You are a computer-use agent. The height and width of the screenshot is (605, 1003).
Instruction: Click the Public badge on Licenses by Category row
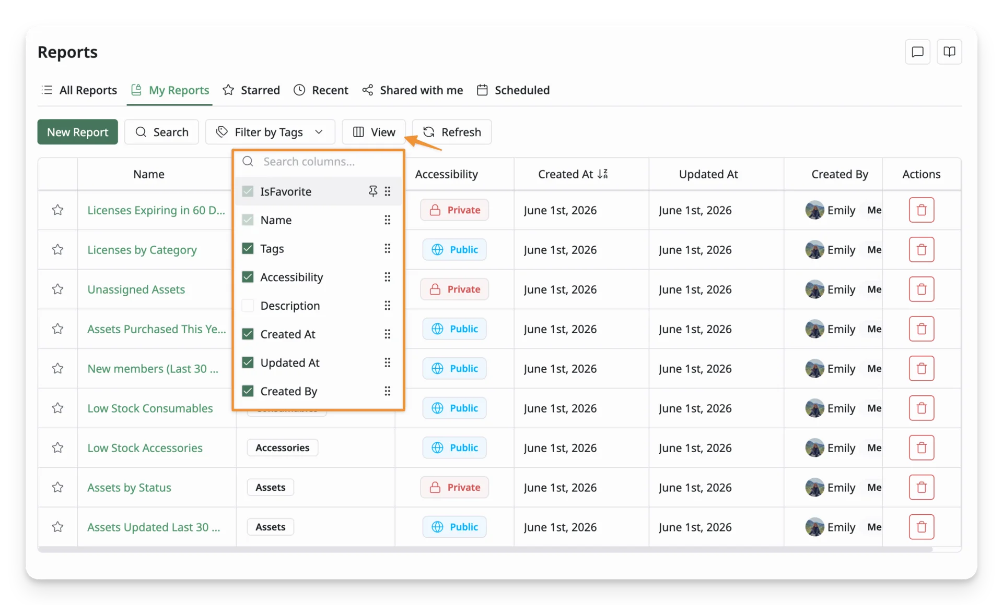[454, 249]
